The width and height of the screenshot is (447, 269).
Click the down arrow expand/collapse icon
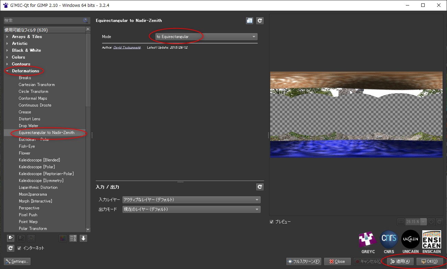[83, 238]
